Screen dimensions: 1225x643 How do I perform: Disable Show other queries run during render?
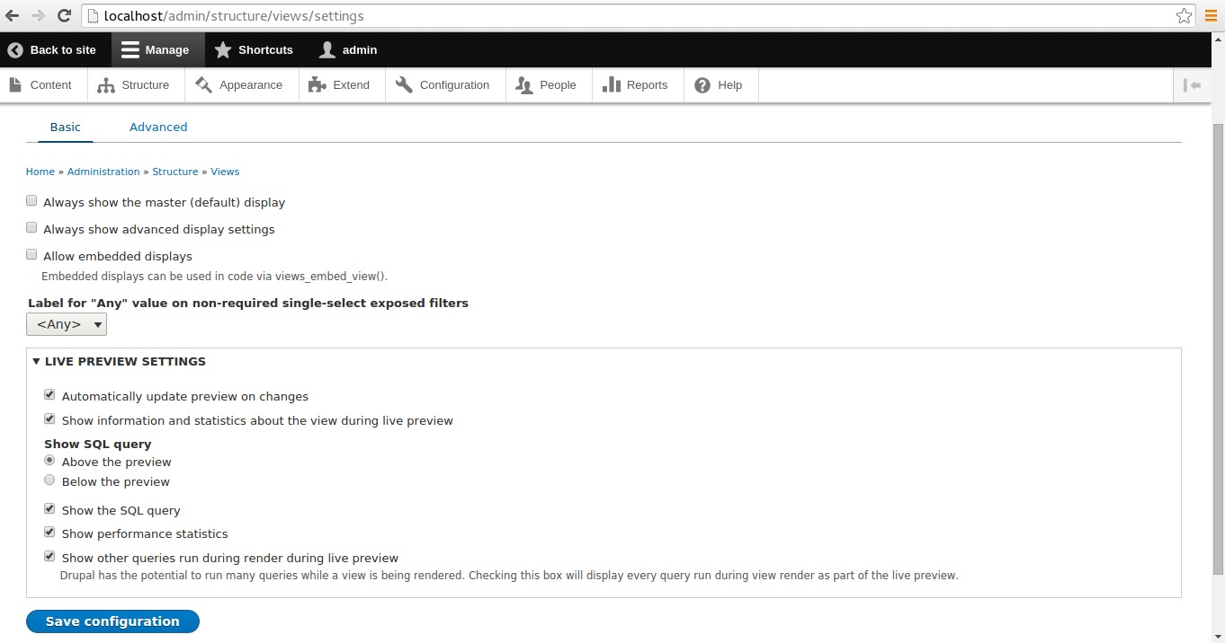(x=49, y=557)
